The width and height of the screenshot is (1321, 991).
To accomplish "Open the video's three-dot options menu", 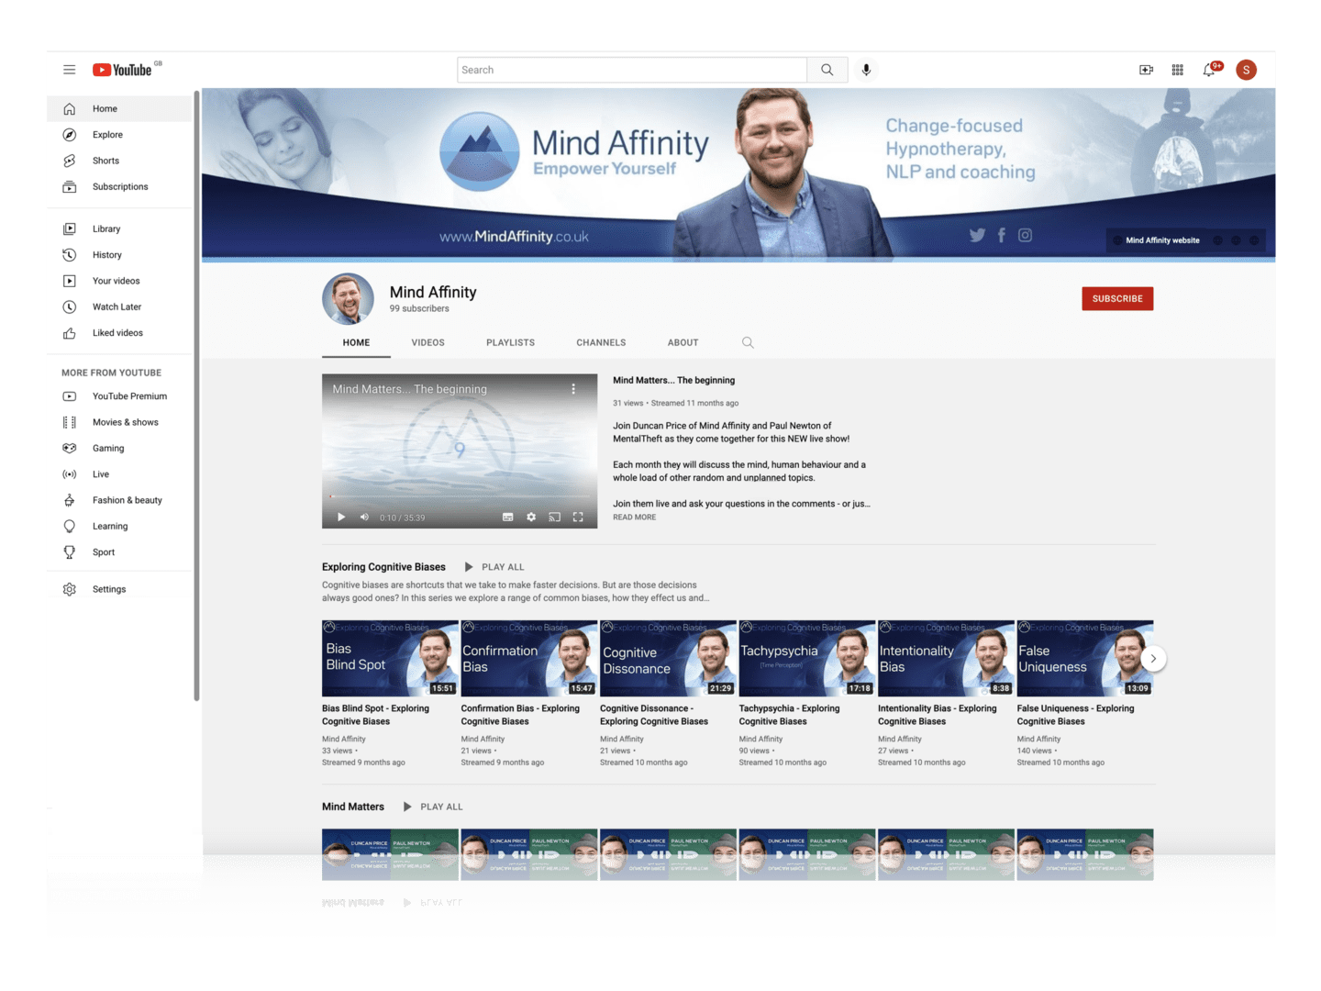I will click(x=573, y=389).
